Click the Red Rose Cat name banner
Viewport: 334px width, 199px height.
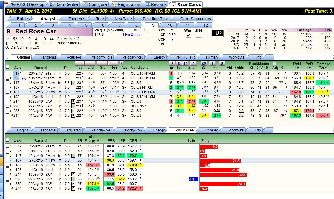pyautogui.click(x=49, y=32)
